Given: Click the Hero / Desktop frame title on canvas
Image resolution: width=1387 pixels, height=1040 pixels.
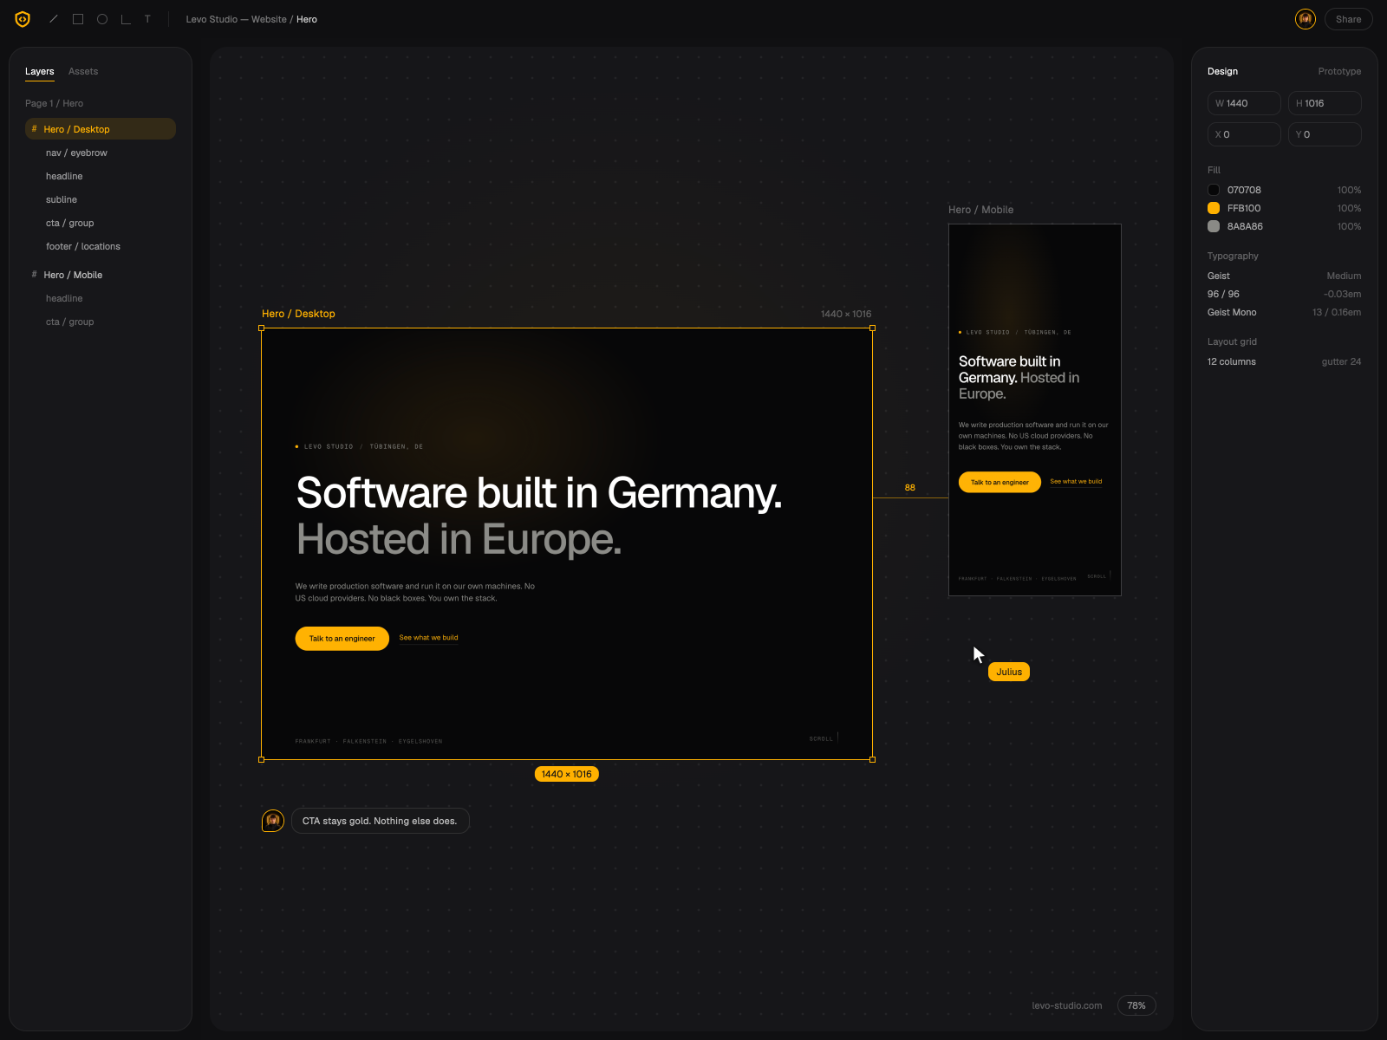Looking at the screenshot, I should coord(298,314).
